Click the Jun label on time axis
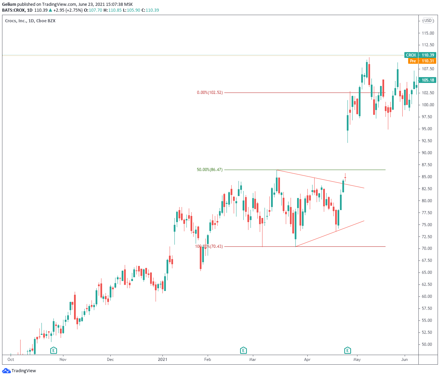440x377 pixels. [405, 360]
